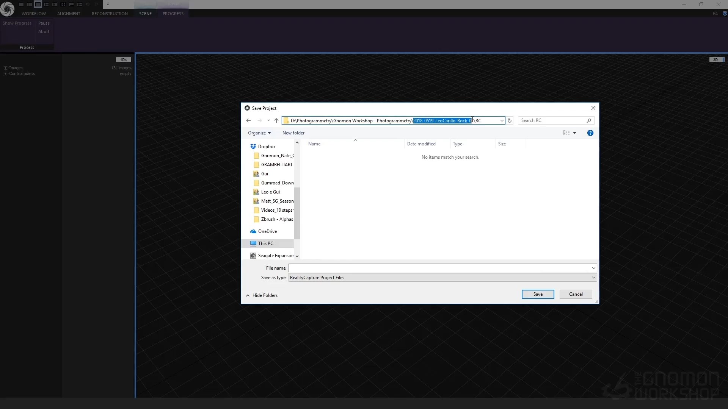This screenshot has height=409, width=728.
Task: Click the refresh icon beside address bar
Action: pyautogui.click(x=510, y=121)
